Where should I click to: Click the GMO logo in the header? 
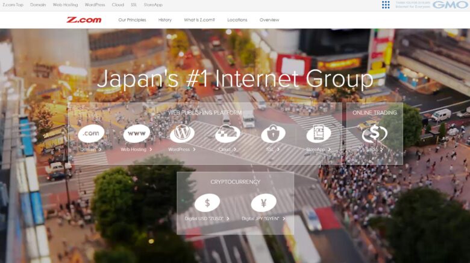450,5
